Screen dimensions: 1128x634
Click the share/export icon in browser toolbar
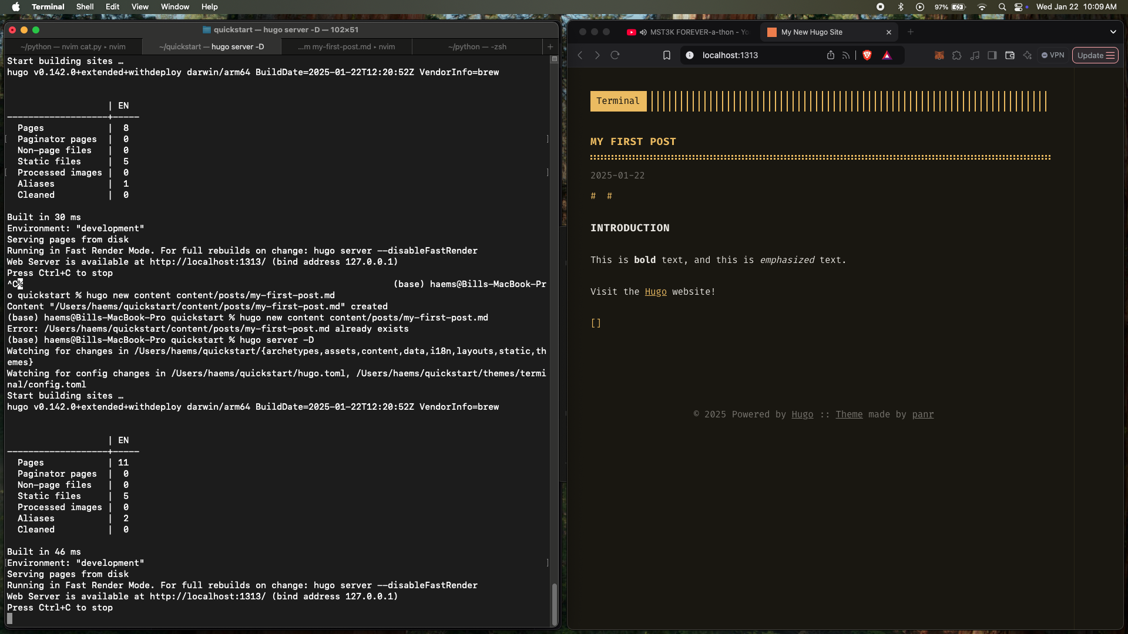point(831,55)
